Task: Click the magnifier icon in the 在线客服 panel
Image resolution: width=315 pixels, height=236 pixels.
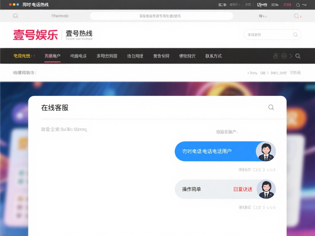Action: (271, 107)
